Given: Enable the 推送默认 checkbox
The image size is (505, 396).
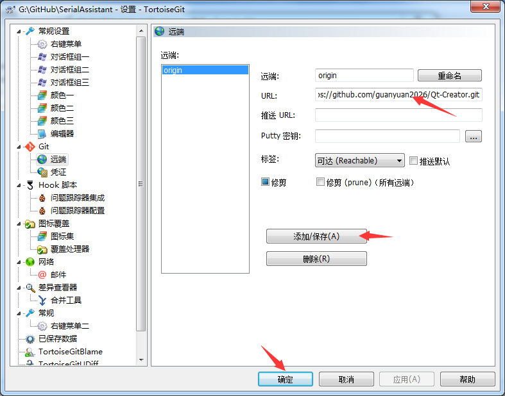Looking at the screenshot, I should (413, 161).
